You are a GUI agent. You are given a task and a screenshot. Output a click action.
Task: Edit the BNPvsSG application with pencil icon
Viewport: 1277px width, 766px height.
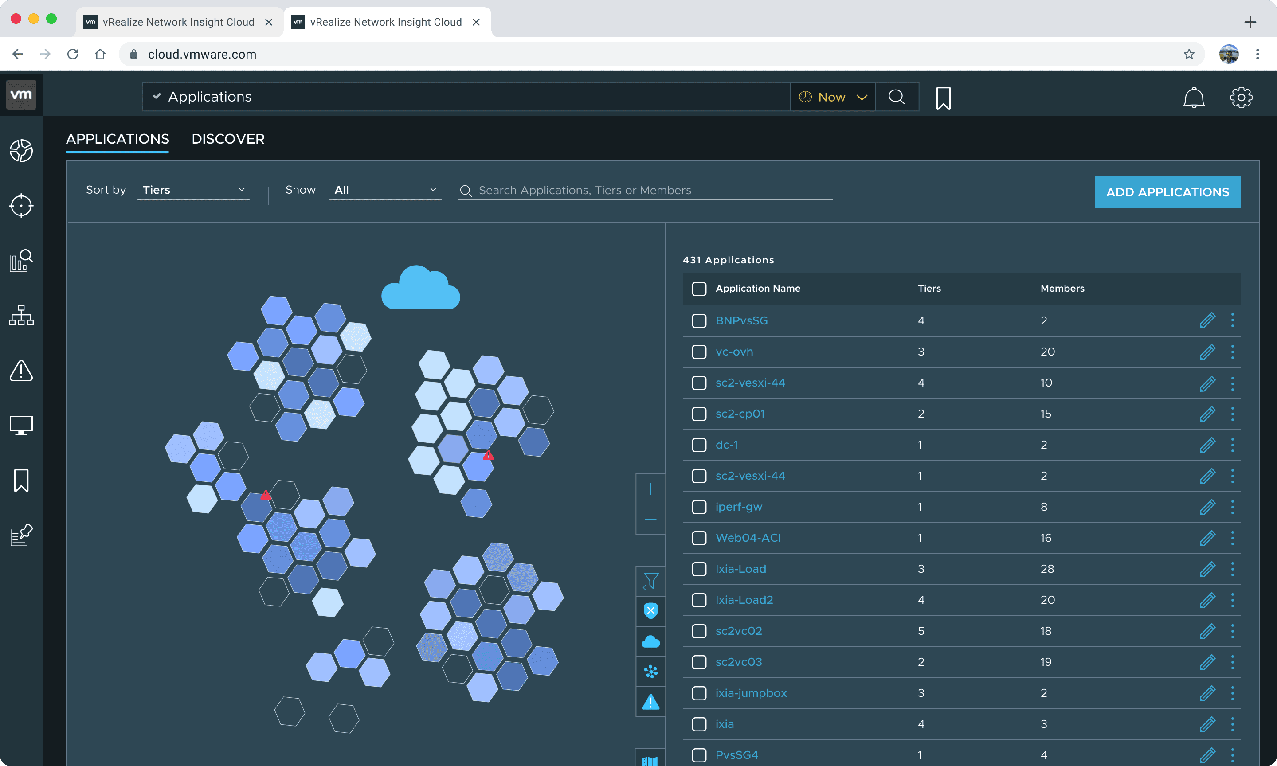1207,320
